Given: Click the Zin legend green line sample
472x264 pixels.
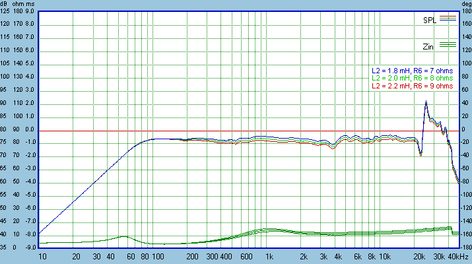Looking at the screenshot, I should [x=448, y=45].
